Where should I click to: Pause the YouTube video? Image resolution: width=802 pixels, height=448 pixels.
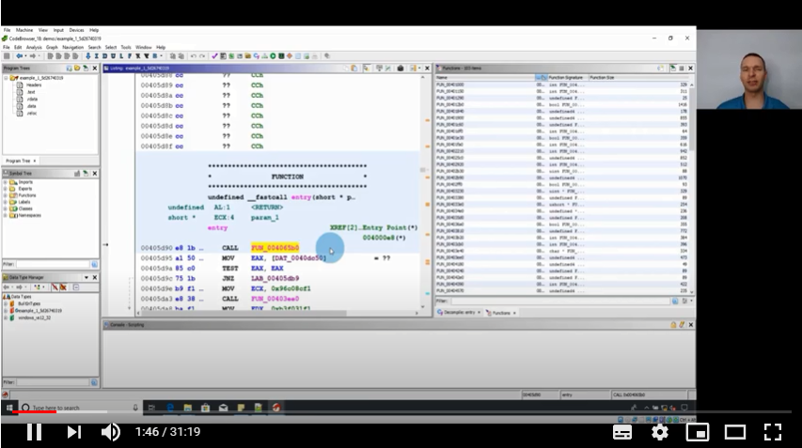tap(34, 432)
